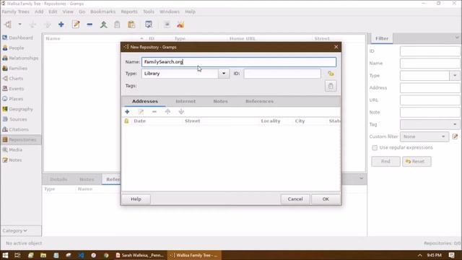
Task: Click the Manage Family Trees toolbar icon
Action: click(8, 25)
